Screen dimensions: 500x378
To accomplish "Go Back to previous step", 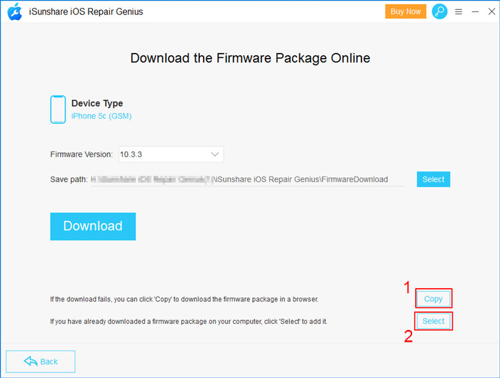I will click(x=41, y=362).
